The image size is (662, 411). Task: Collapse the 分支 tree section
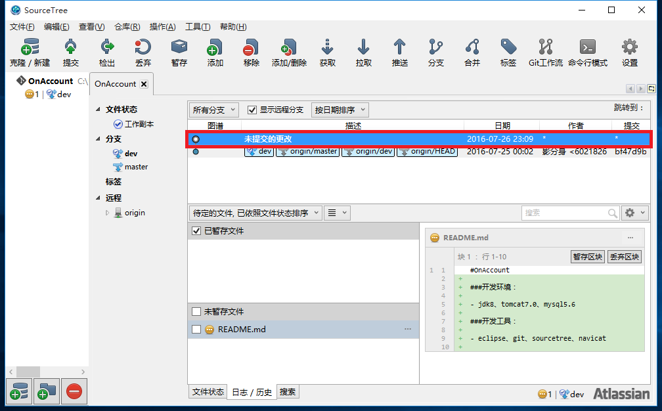pyautogui.click(x=98, y=139)
